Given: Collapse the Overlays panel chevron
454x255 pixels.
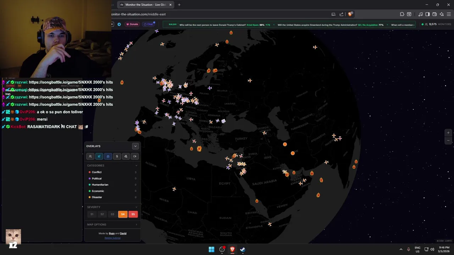Looking at the screenshot, I should (135, 146).
